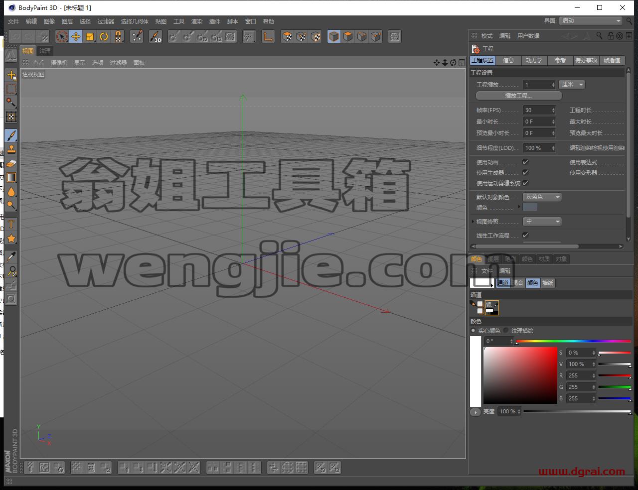
Task: Open the 界面 启动 layout dropdown
Action: [591, 21]
